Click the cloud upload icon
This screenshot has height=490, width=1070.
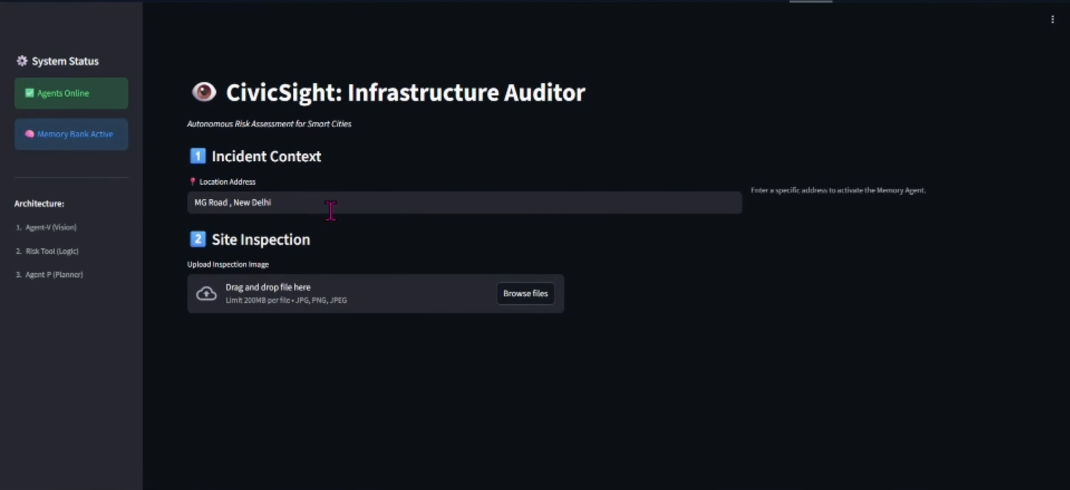click(x=206, y=294)
